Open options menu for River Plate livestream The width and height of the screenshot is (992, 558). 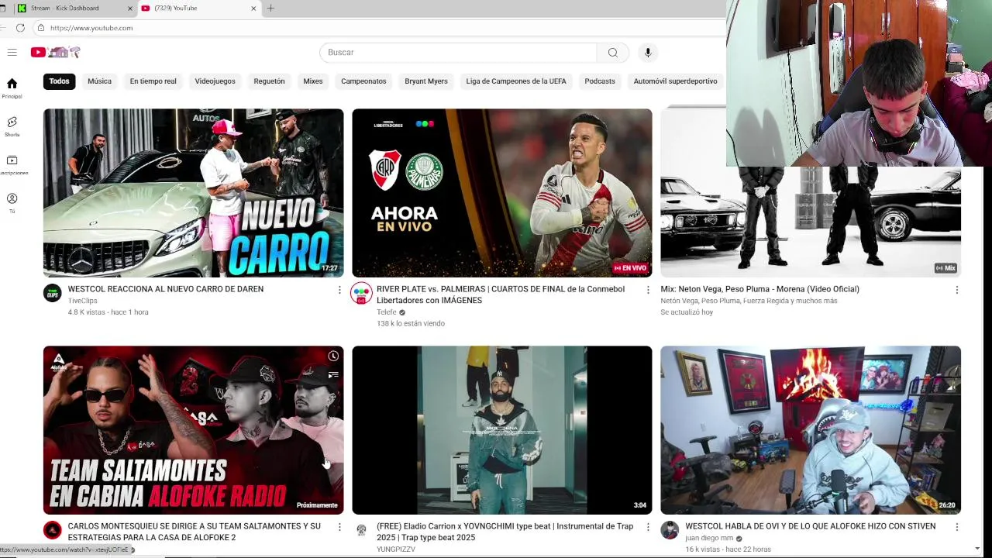coord(648,290)
